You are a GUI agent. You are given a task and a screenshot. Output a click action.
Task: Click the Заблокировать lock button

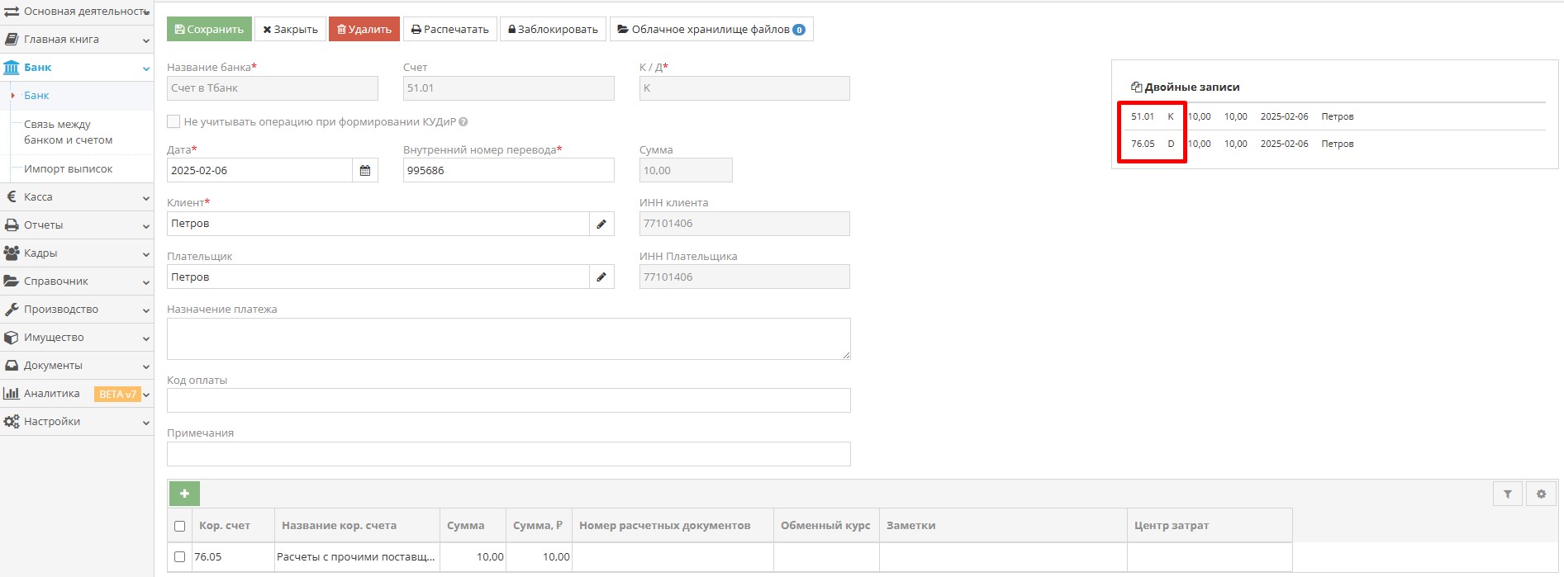[553, 30]
